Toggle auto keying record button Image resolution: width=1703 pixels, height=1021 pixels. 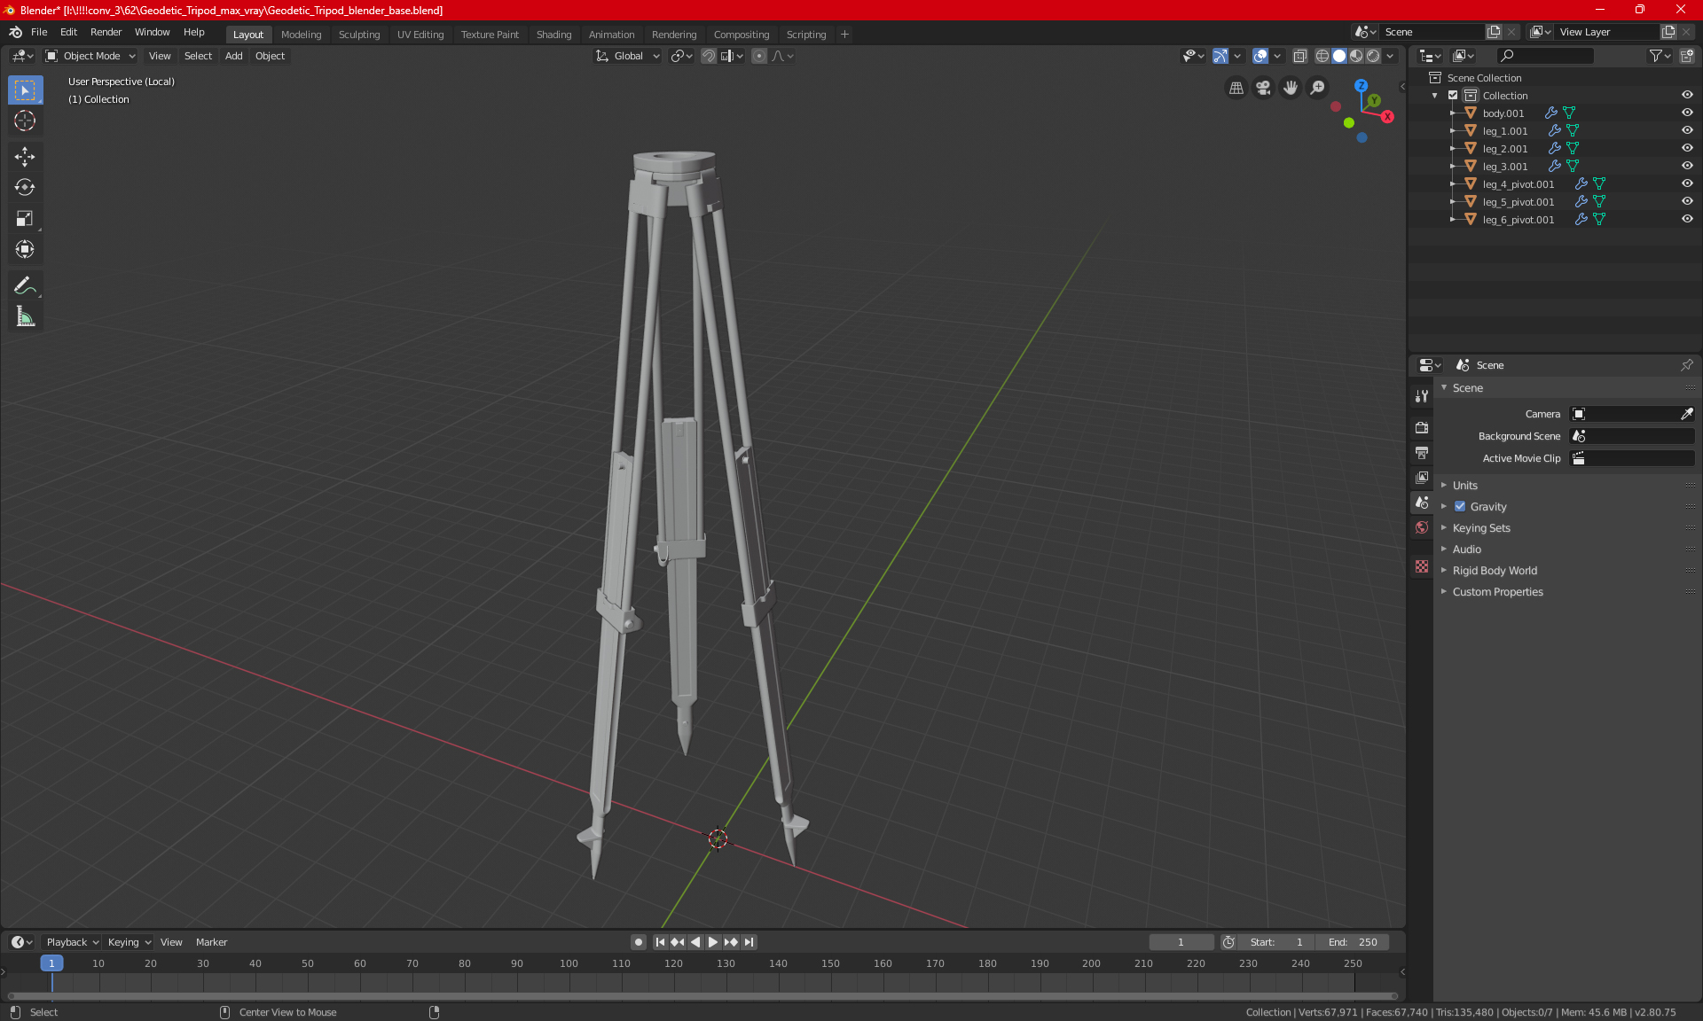pyautogui.click(x=638, y=942)
